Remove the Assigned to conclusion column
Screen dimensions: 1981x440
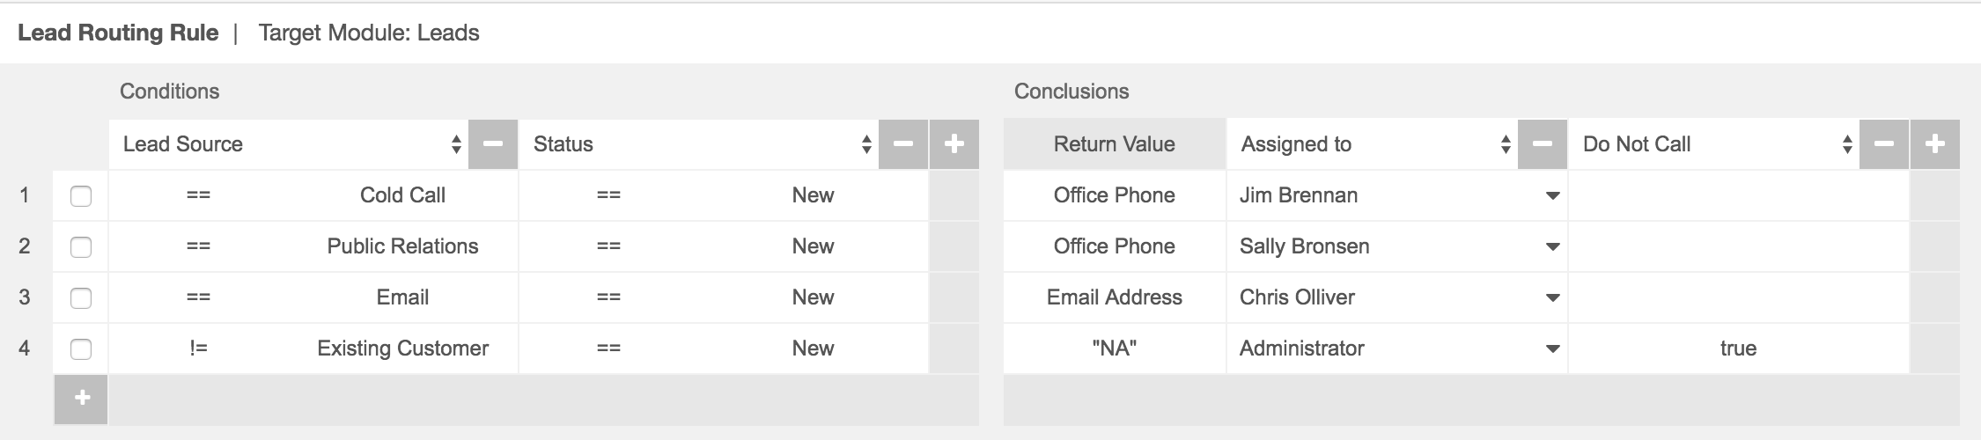pos(1543,144)
